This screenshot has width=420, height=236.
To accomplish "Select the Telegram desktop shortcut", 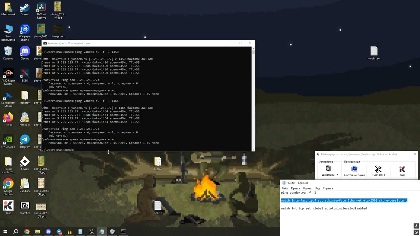I will pos(25,141).
